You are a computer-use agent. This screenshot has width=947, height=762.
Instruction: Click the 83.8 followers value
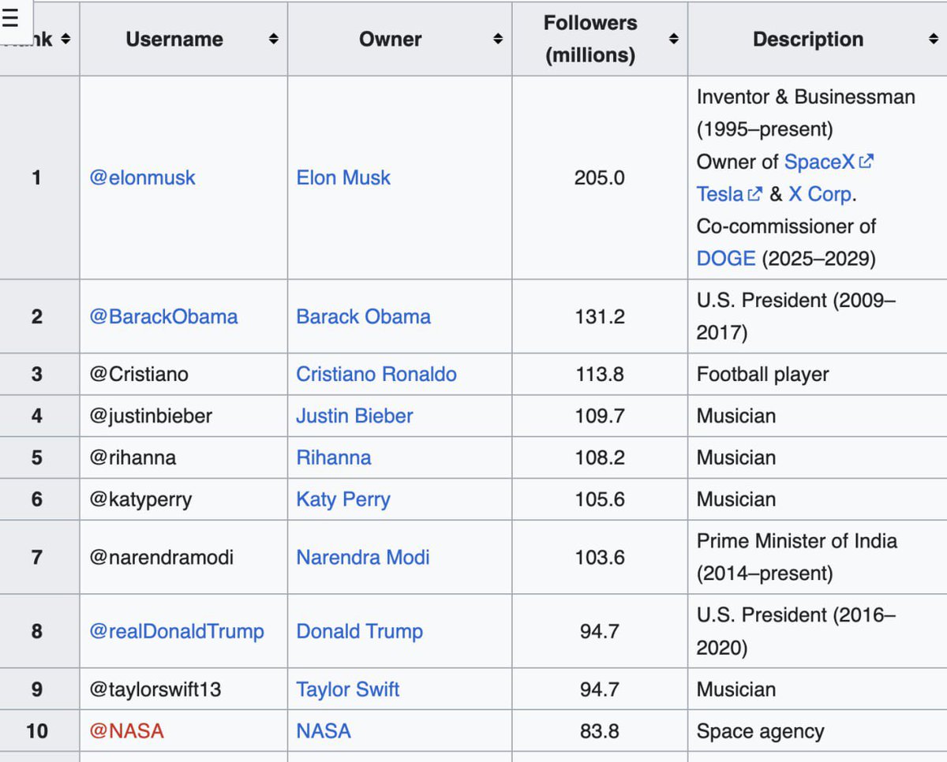click(x=599, y=730)
